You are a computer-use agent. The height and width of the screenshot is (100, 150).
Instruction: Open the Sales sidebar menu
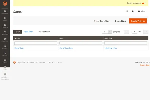[x=5, y=18]
